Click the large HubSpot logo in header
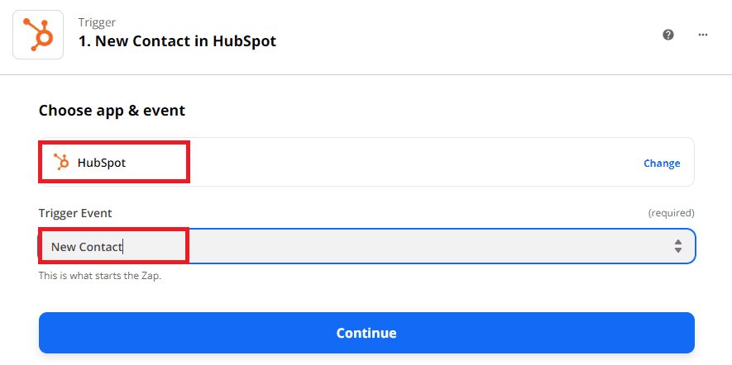Viewport: 732px width, 365px height. point(37,34)
